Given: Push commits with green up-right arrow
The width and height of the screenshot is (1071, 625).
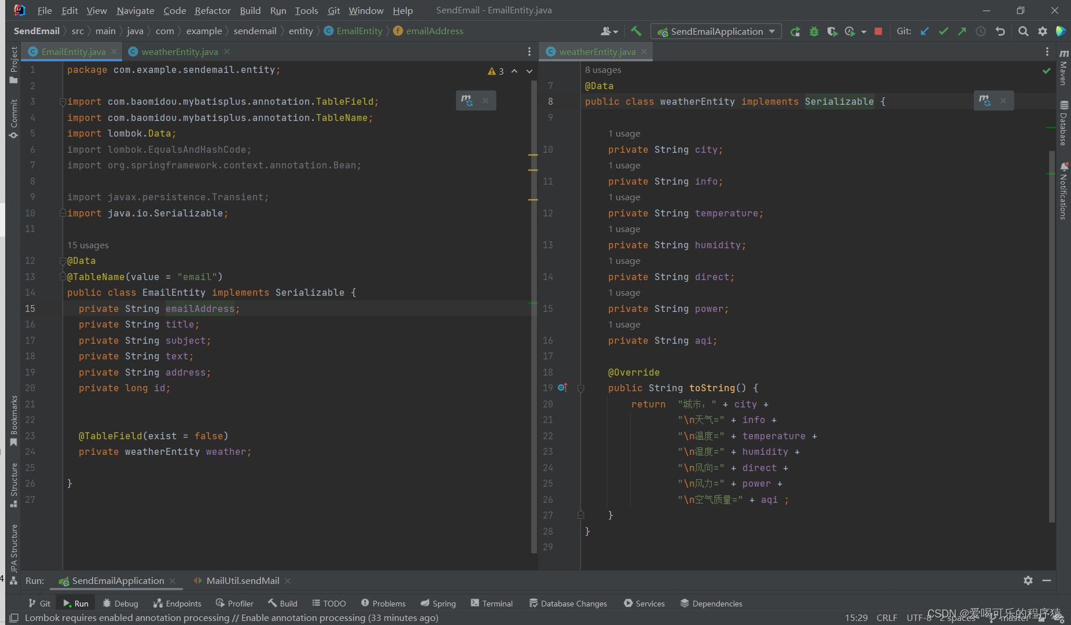Looking at the screenshot, I should click(962, 31).
